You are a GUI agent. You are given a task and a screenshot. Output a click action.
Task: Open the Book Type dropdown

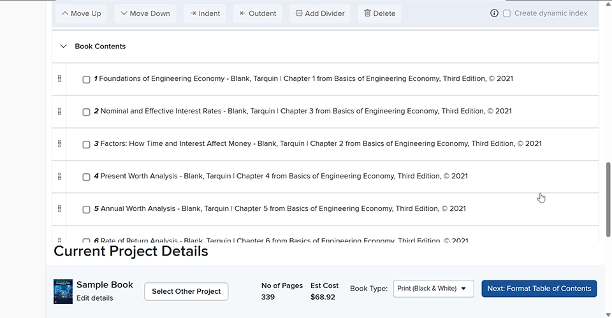[x=433, y=289]
